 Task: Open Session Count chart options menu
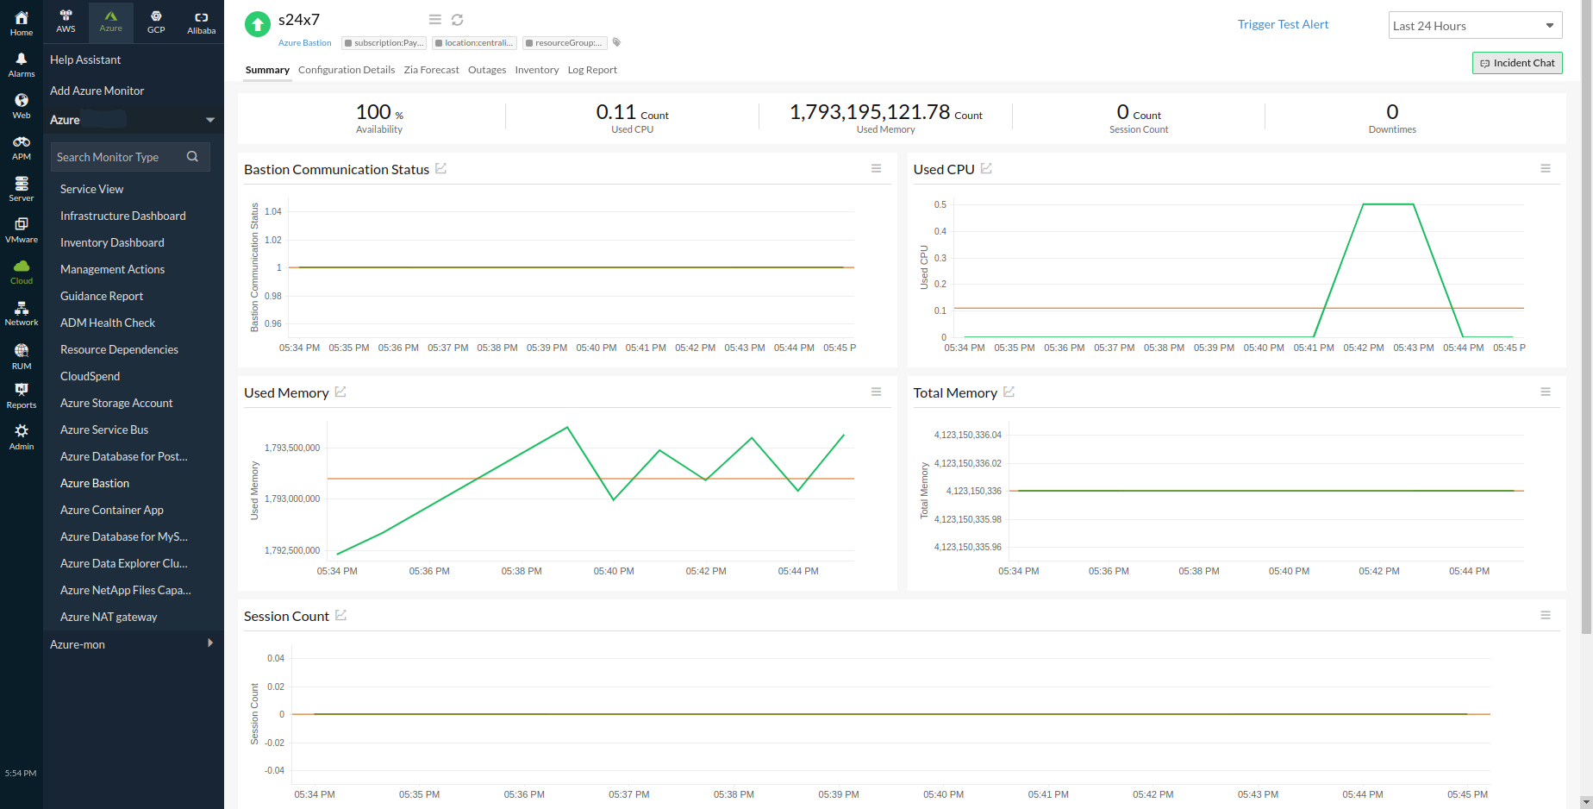click(1546, 615)
